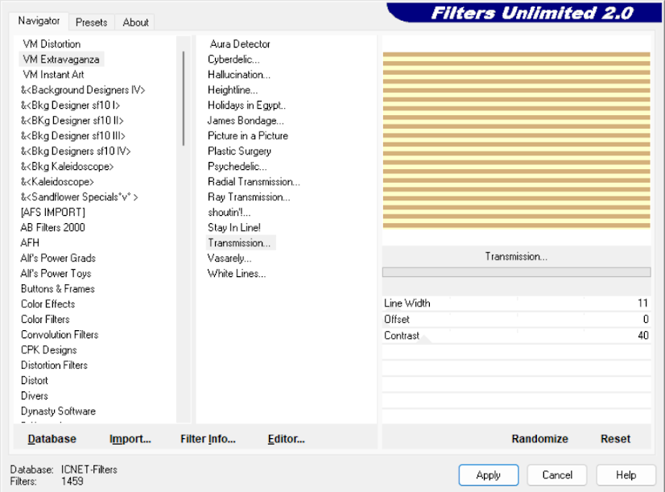Select the highlighted Transmission... filter entry
The height and width of the screenshot is (492, 665).
[241, 242]
